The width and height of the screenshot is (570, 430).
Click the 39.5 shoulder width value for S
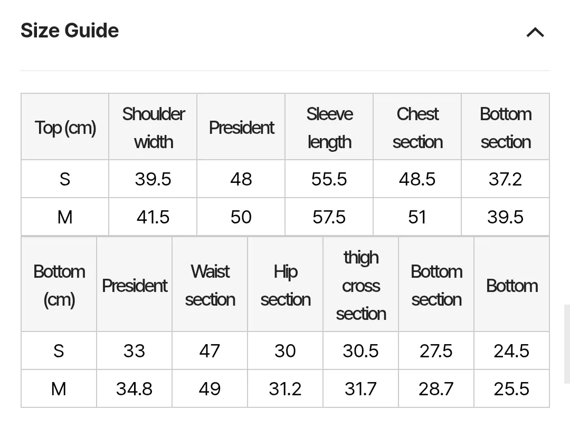click(153, 179)
